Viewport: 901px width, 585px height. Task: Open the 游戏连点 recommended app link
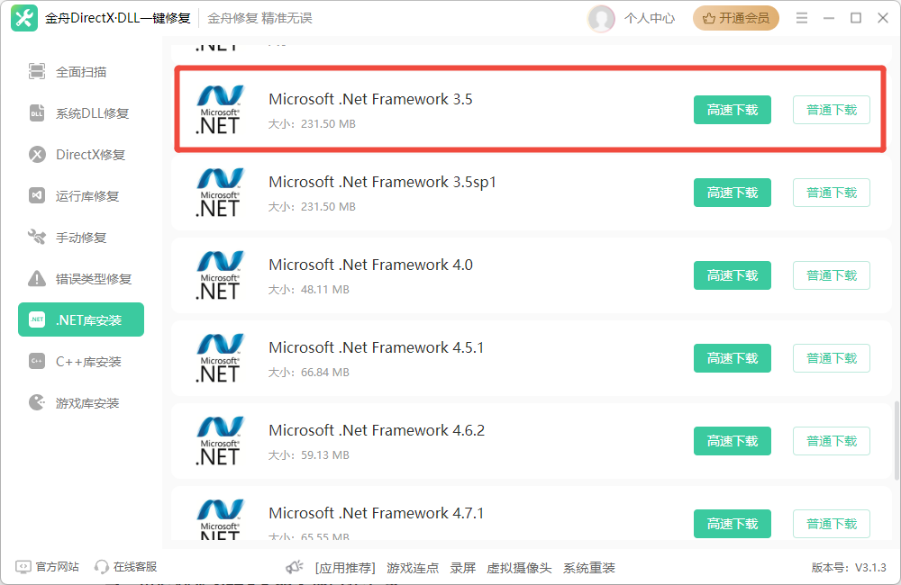coord(413,568)
